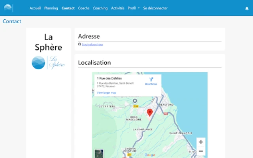Screen dimensions: 253x158
Task: Click Se déconnecter to log out
Action: pyautogui.click(x=155, y=8)
